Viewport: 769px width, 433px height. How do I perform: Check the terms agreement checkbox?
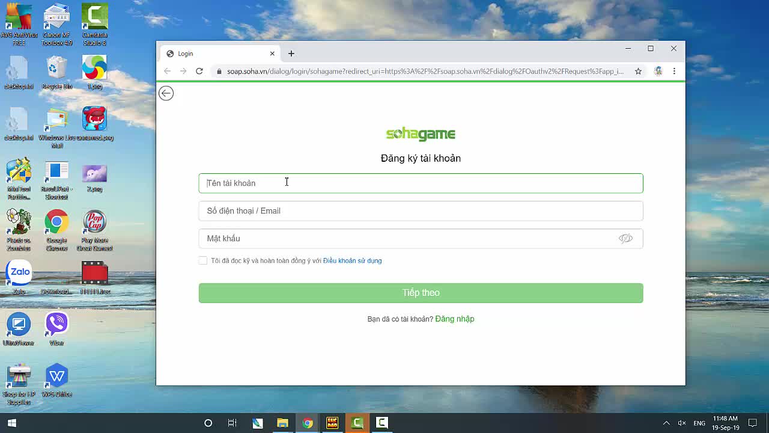(x=203, y=260)
